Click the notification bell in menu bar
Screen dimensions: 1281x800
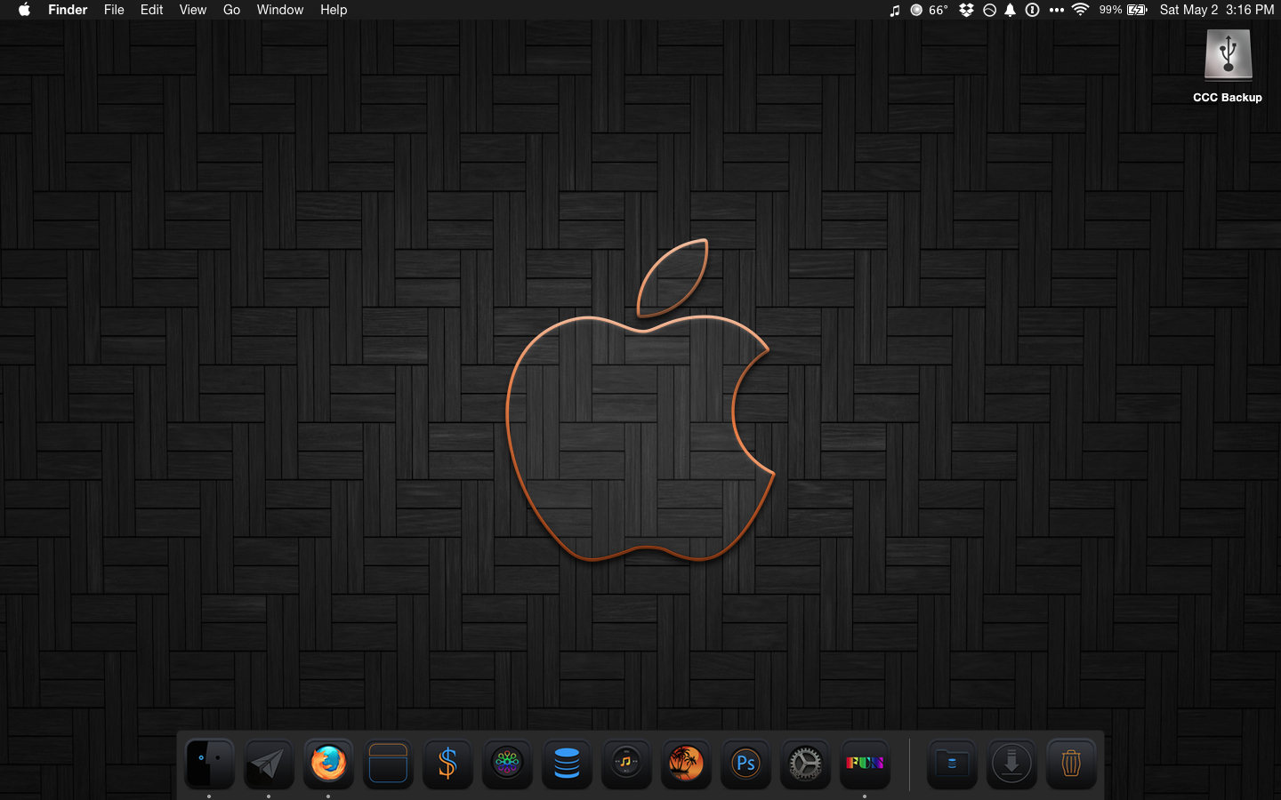1011,10
